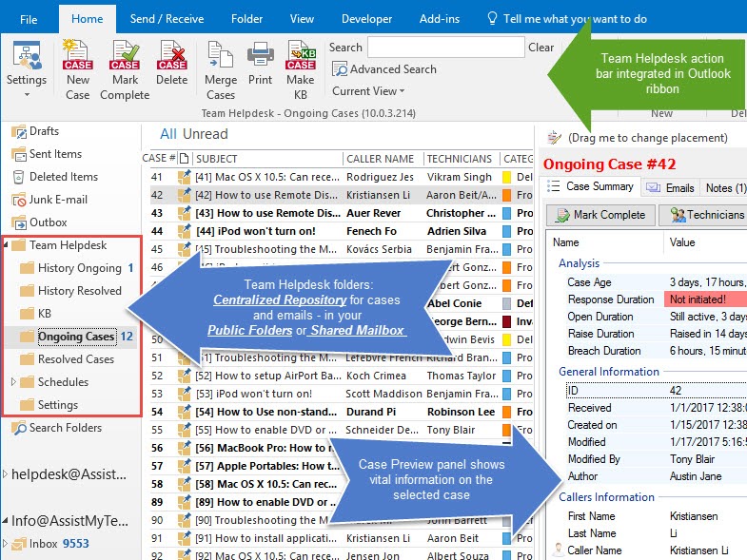The height and width of the screenshot is (560, 747).
Task: Select the Author value Austin Jane
Action: [696, 476]
